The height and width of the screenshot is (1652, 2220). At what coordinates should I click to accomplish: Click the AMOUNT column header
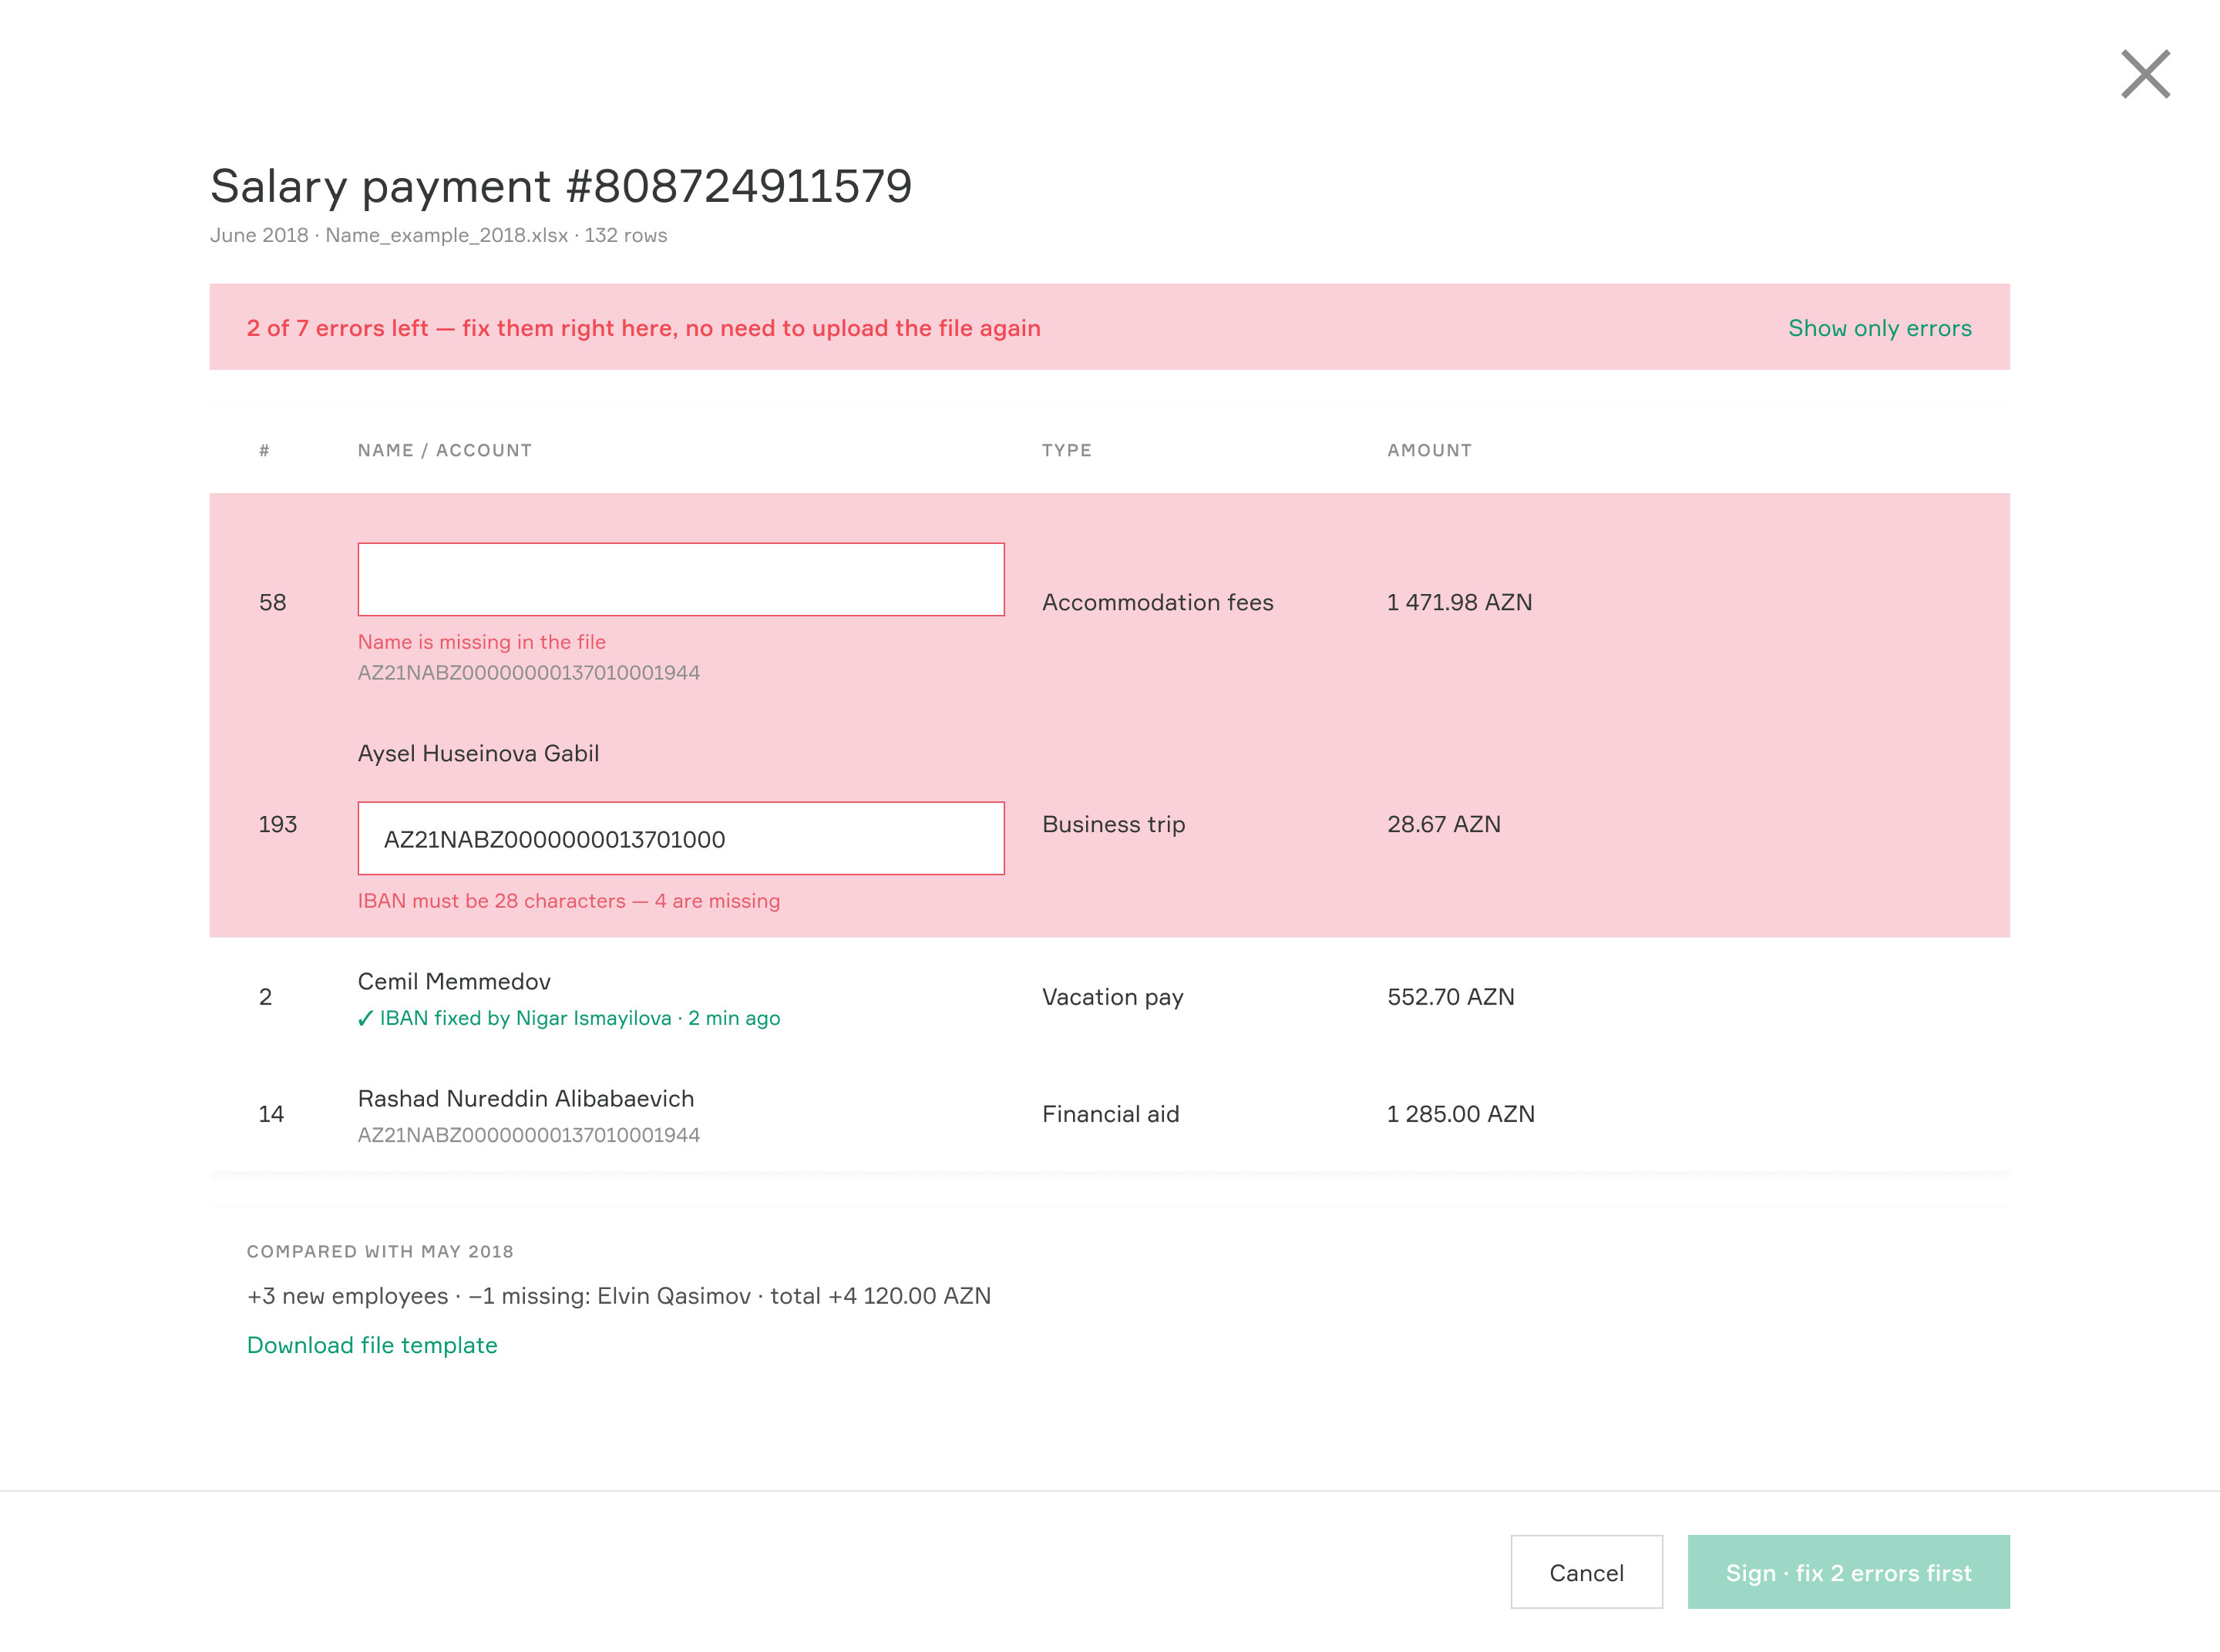(1428, 450)
